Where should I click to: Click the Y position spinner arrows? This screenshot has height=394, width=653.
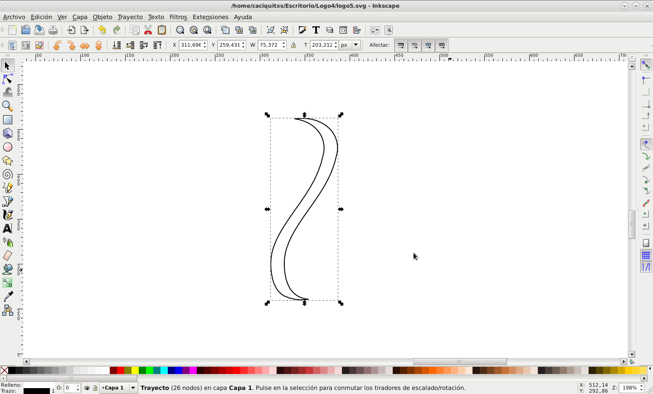[x=244, y=45]
